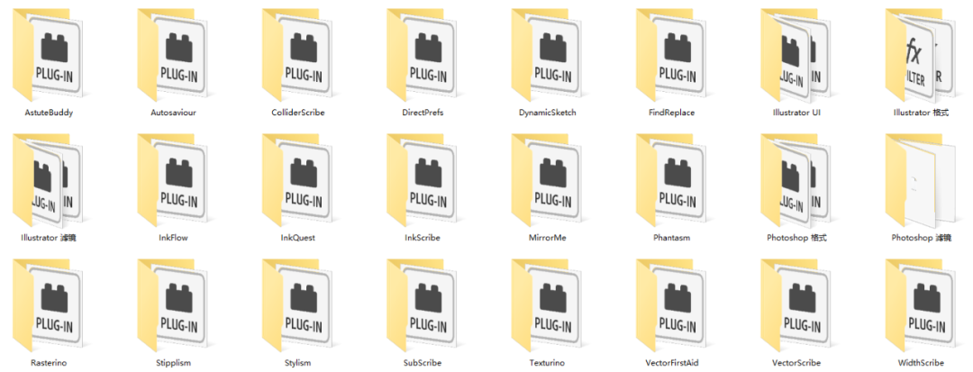Click the "Illustrator 格式" name text

point(921,113)
